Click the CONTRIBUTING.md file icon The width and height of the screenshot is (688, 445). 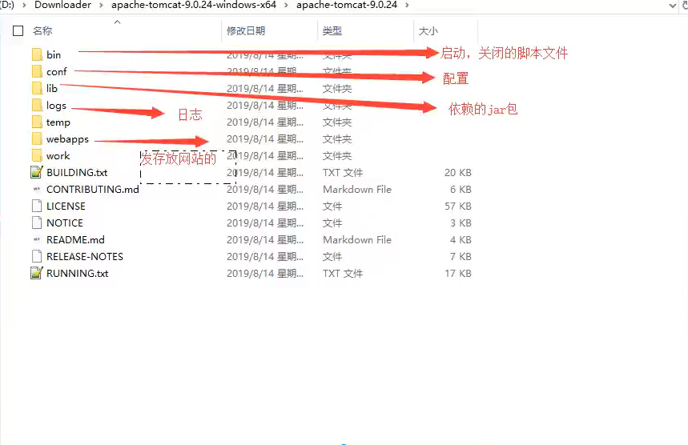tap(37, 190)
